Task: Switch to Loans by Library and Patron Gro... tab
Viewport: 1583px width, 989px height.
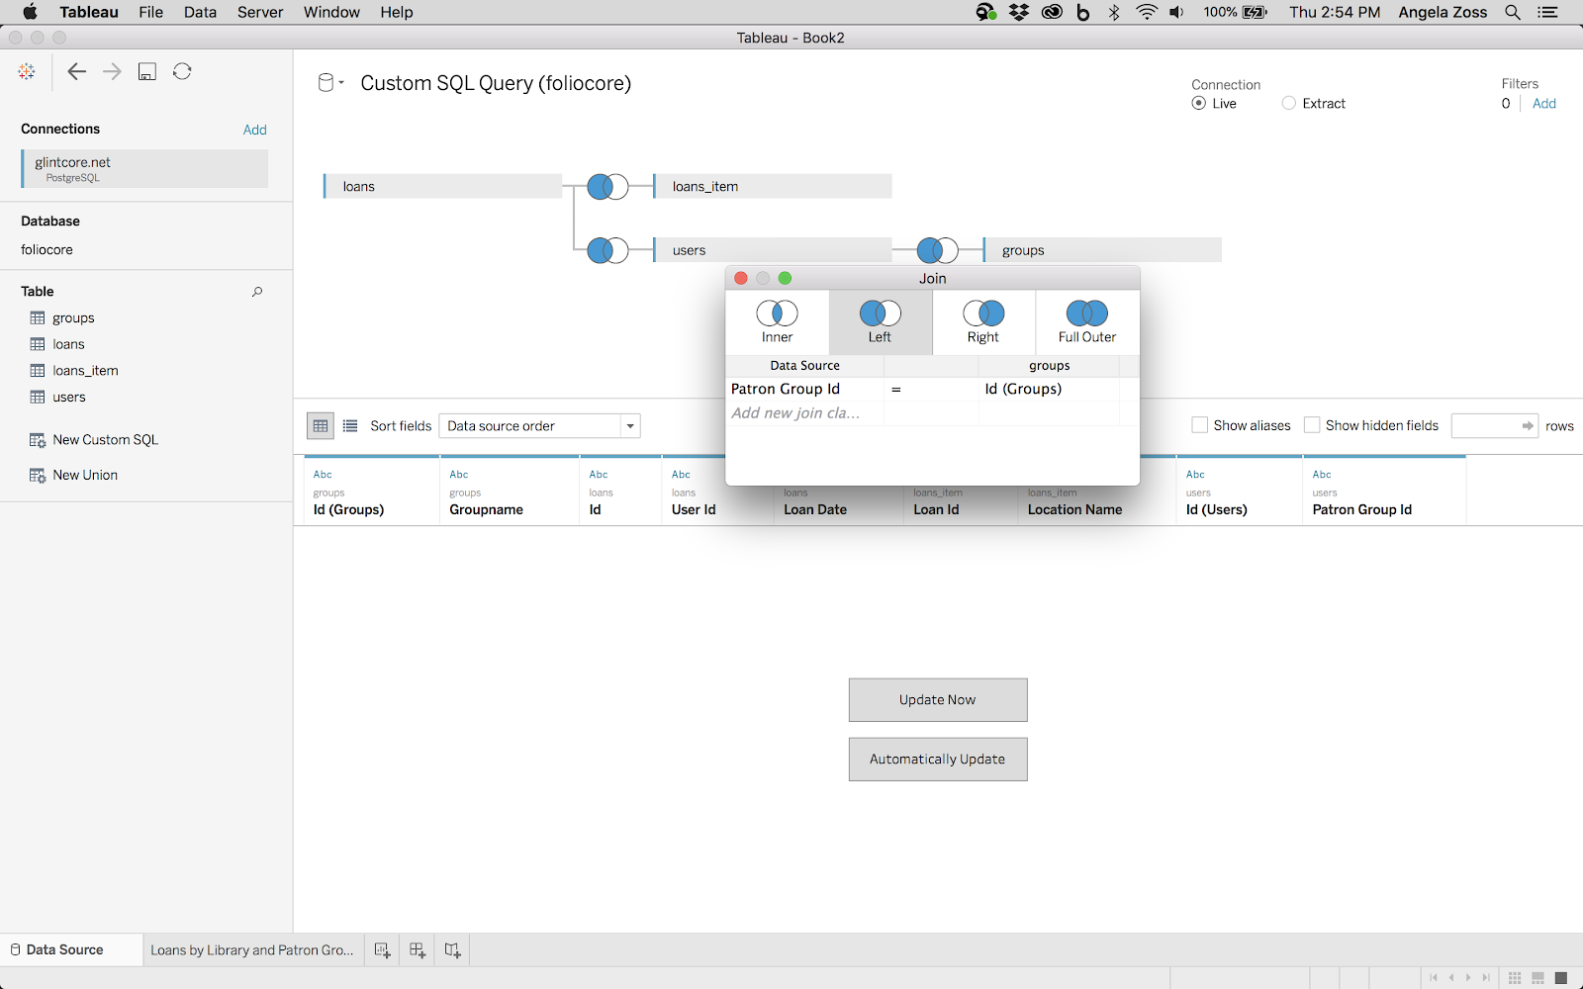Action: tap(252, 950)
